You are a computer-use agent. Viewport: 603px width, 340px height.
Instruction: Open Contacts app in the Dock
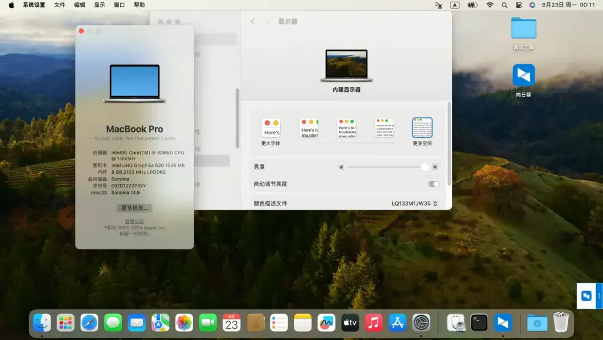pos(256,322)
